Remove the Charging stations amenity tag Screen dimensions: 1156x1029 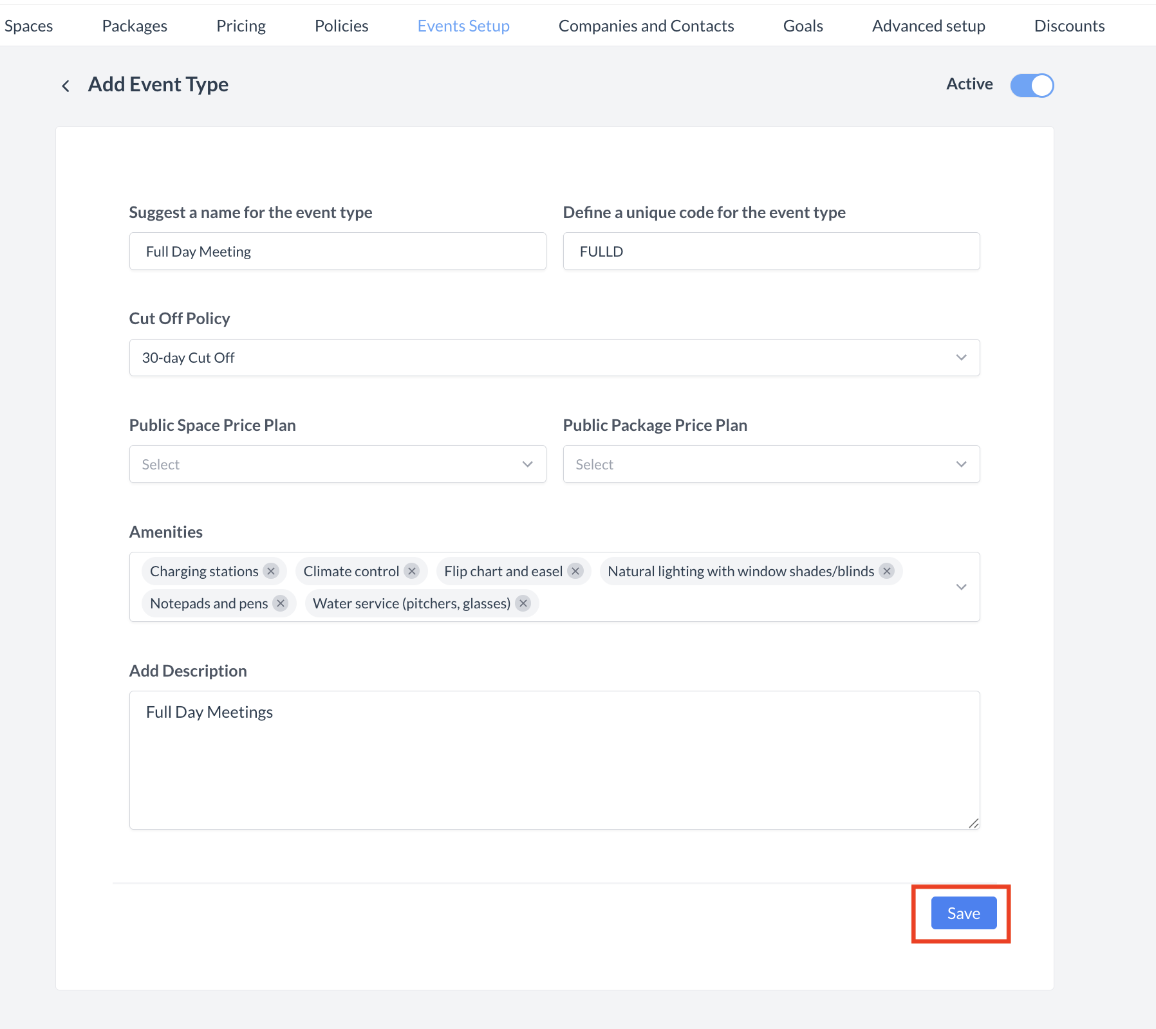point(271,571)
